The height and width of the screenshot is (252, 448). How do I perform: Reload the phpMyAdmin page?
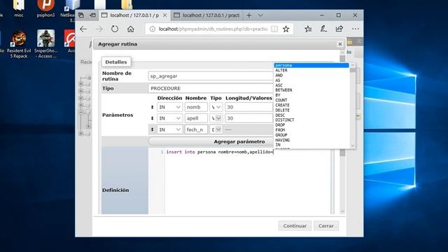click(115, 29)
